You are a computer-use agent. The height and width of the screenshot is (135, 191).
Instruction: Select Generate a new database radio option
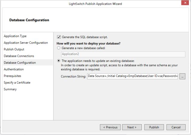[x=59, y=48]
